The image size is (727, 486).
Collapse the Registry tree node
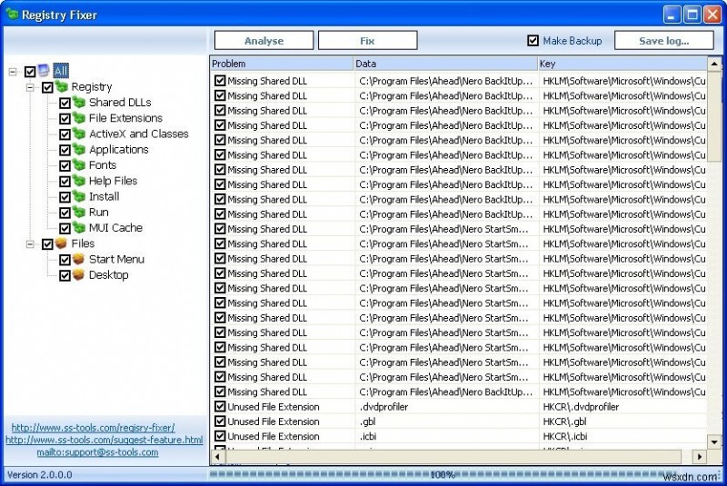(x=30, y=87)
